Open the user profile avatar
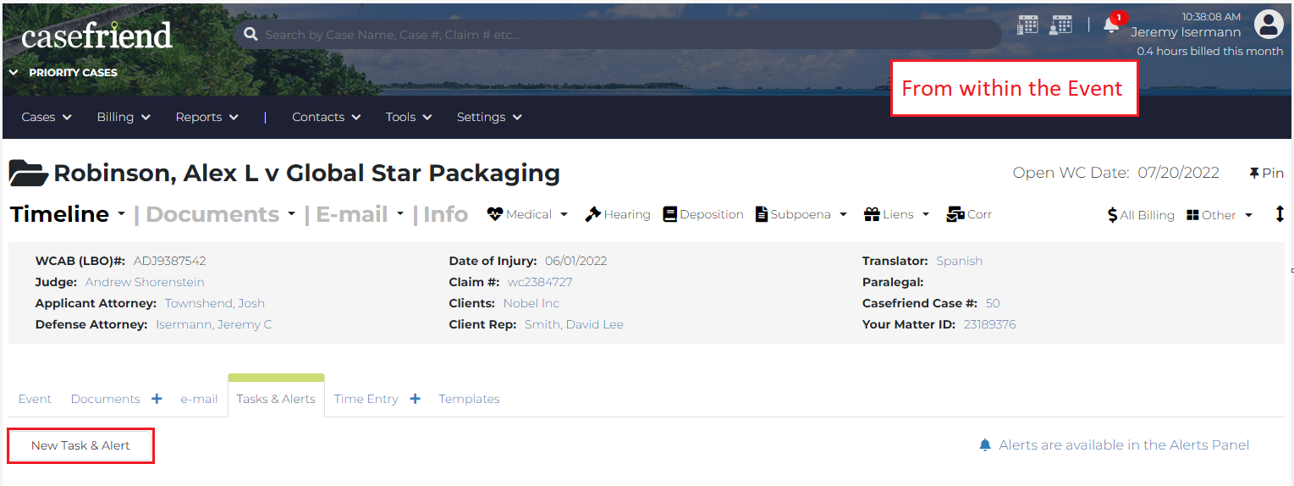Viewport: 1294px width, 486px height. pyautogui.click(x=1269, y=25)
